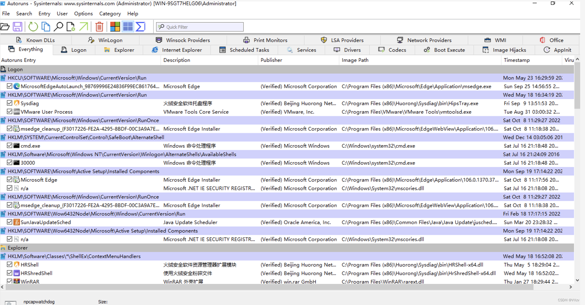Click the vertical scrollbar thumb

(x=577, y=85)
